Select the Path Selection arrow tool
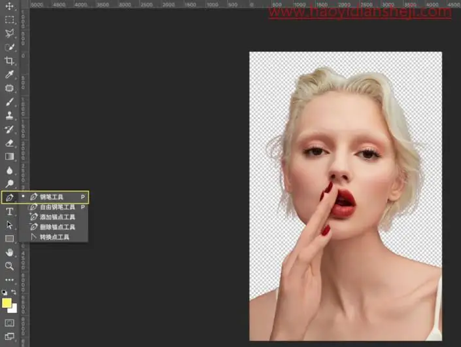The height and width of the screenshot is (347, 461). (9, 225)
